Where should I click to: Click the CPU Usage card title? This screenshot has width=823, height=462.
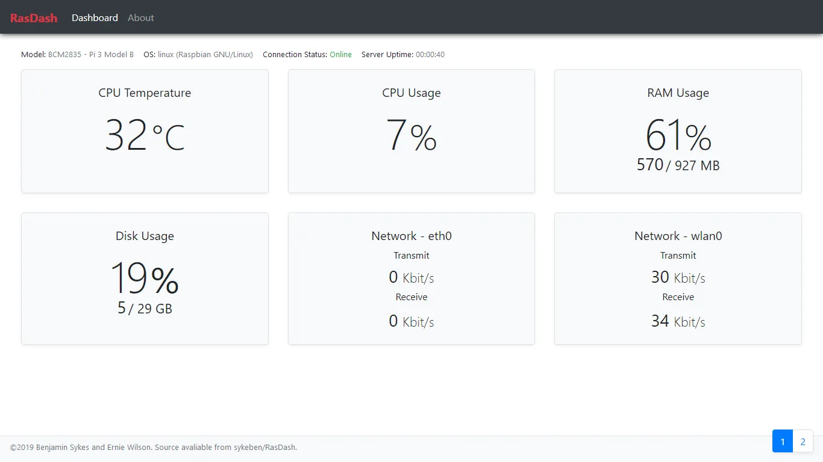click(411, 93)
